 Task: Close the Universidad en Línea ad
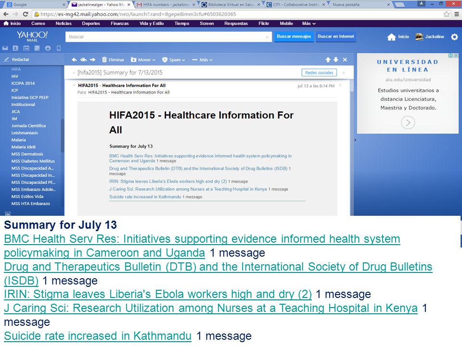click(456, 56)
